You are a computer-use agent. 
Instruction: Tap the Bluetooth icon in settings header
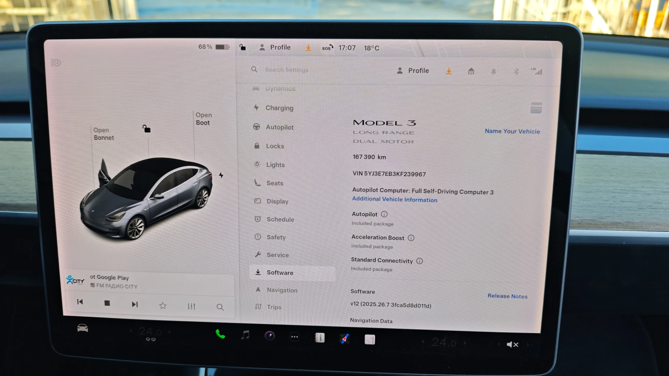click(x=516, y=72)
